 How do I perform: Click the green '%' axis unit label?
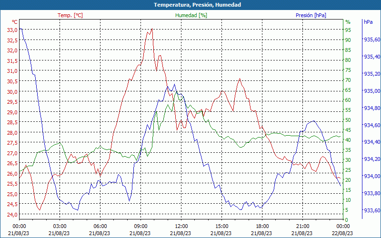tap(348, 22)
